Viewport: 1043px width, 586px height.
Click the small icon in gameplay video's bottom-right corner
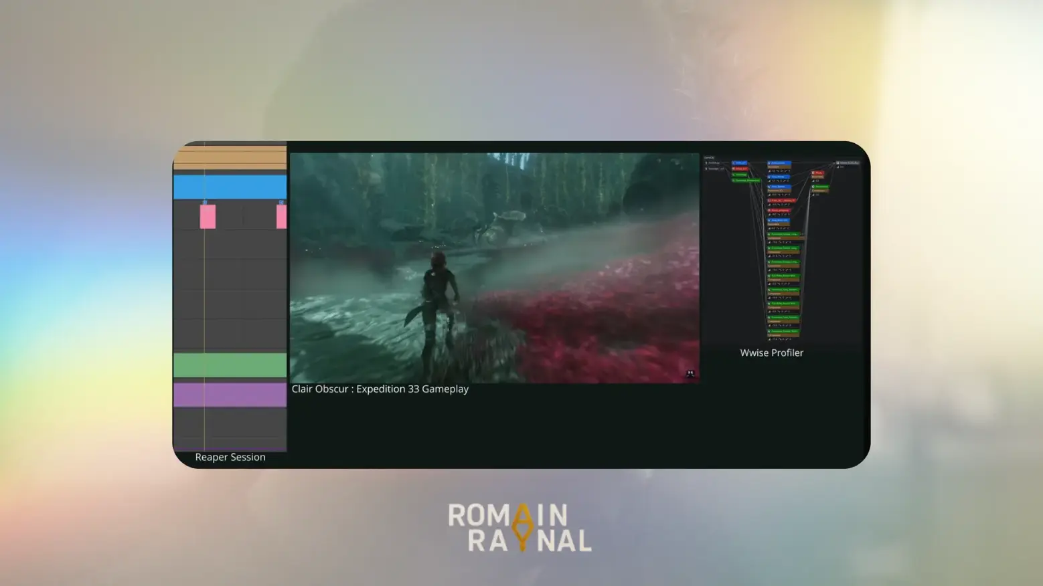click(x=690, y=374)
